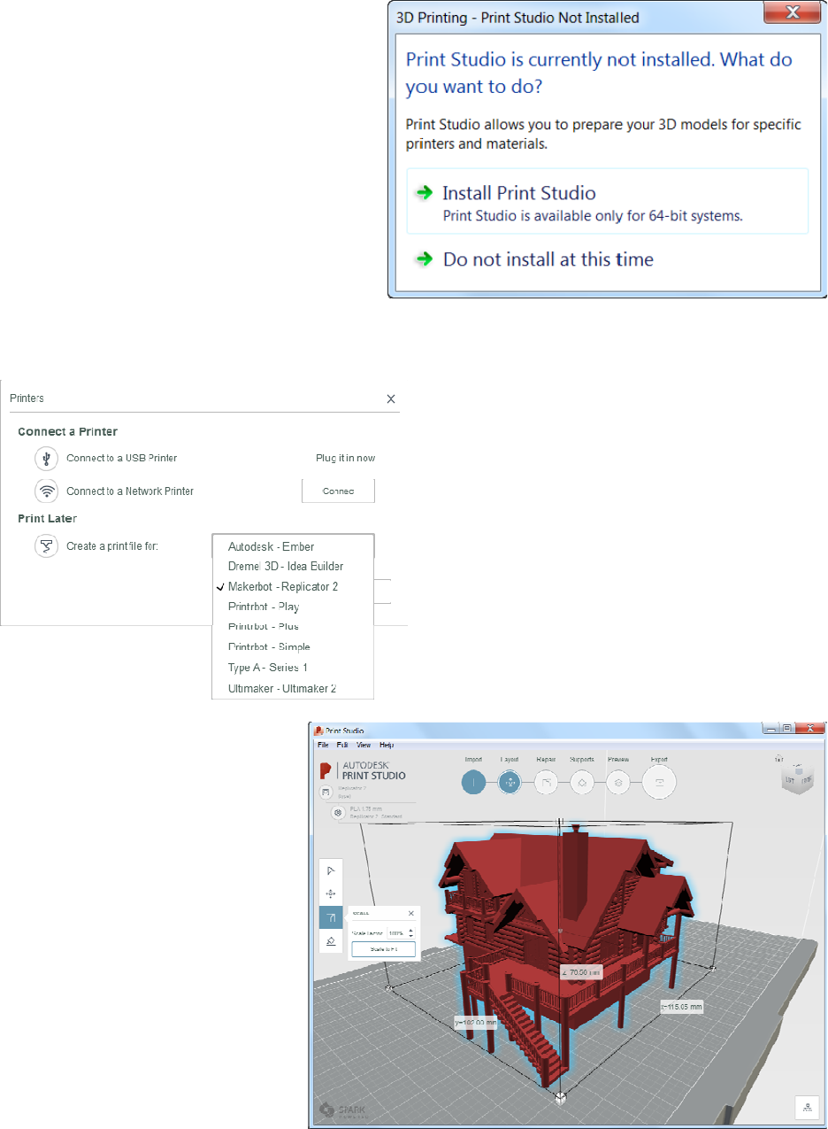The image size is (828, 1129).
Task: Choose Install Print Studio option
Action: pyautogui.click(x=607, y=202)
